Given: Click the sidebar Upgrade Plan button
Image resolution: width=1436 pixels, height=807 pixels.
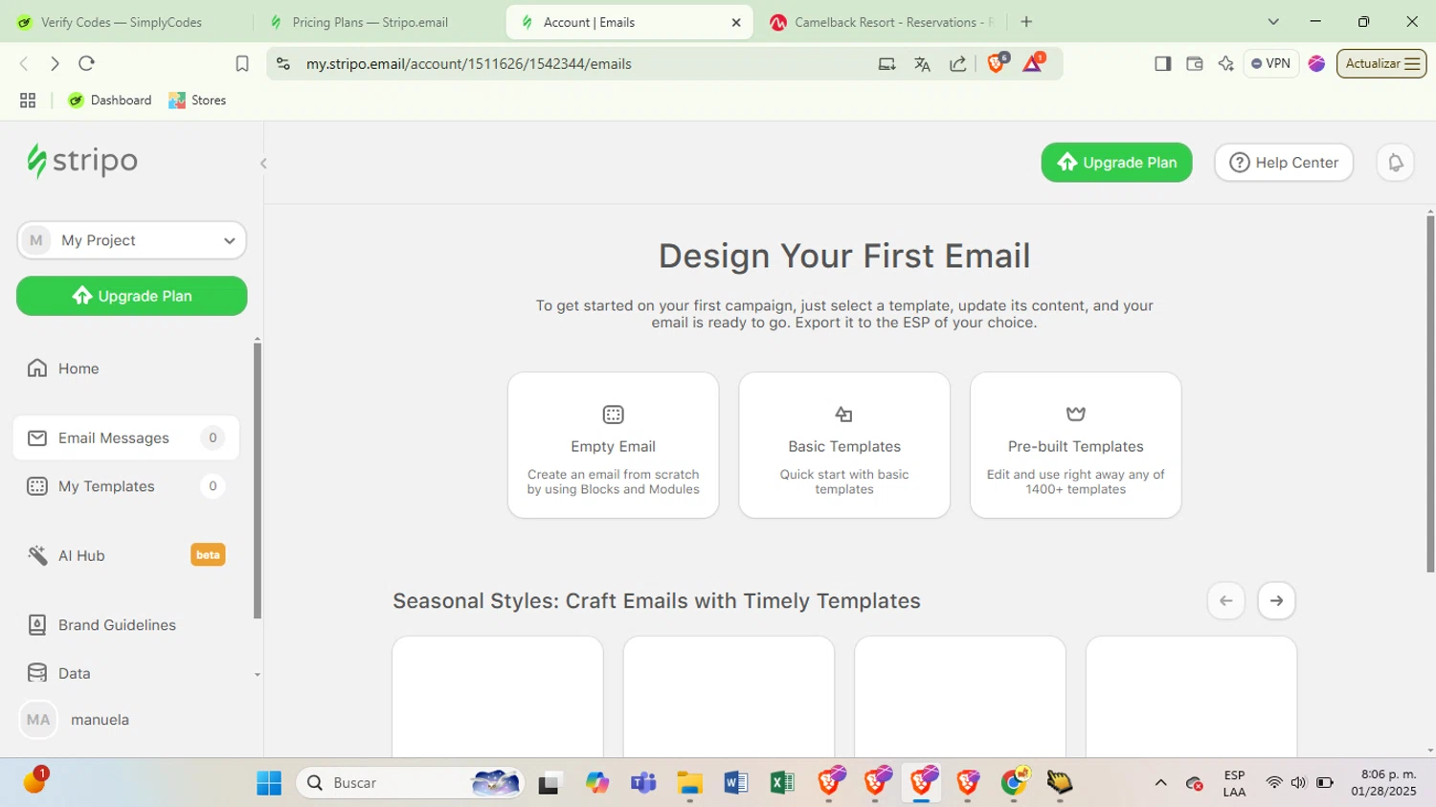Looking at the screenshot, I should pos(131,296).
